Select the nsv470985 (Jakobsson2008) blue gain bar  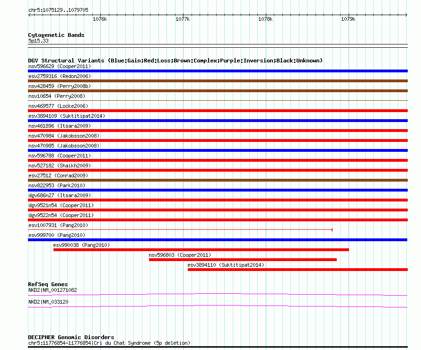(x=218, y=150)
